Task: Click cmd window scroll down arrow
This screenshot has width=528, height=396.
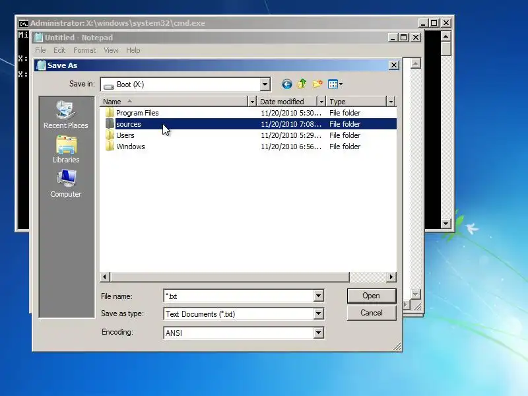Action: pos(446,223)
